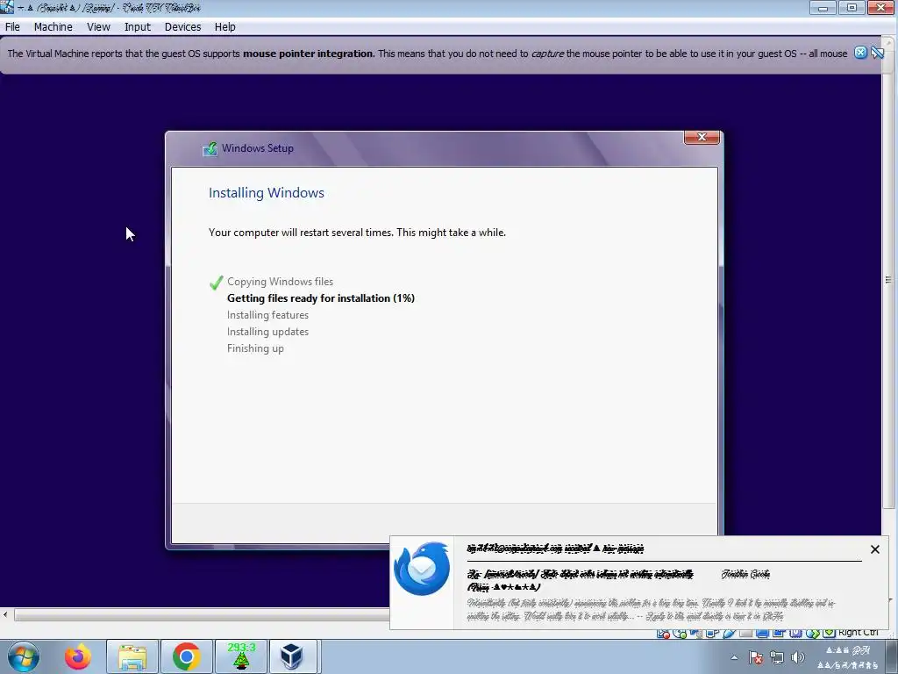This screenshot has width=898, height=674.
Task: Click the Windows Setup title icon
Action: (x=210, y=148)
